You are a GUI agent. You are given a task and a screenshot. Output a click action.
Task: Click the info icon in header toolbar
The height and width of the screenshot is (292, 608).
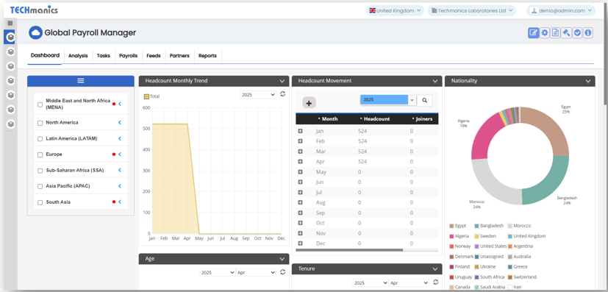coord(588,33)
